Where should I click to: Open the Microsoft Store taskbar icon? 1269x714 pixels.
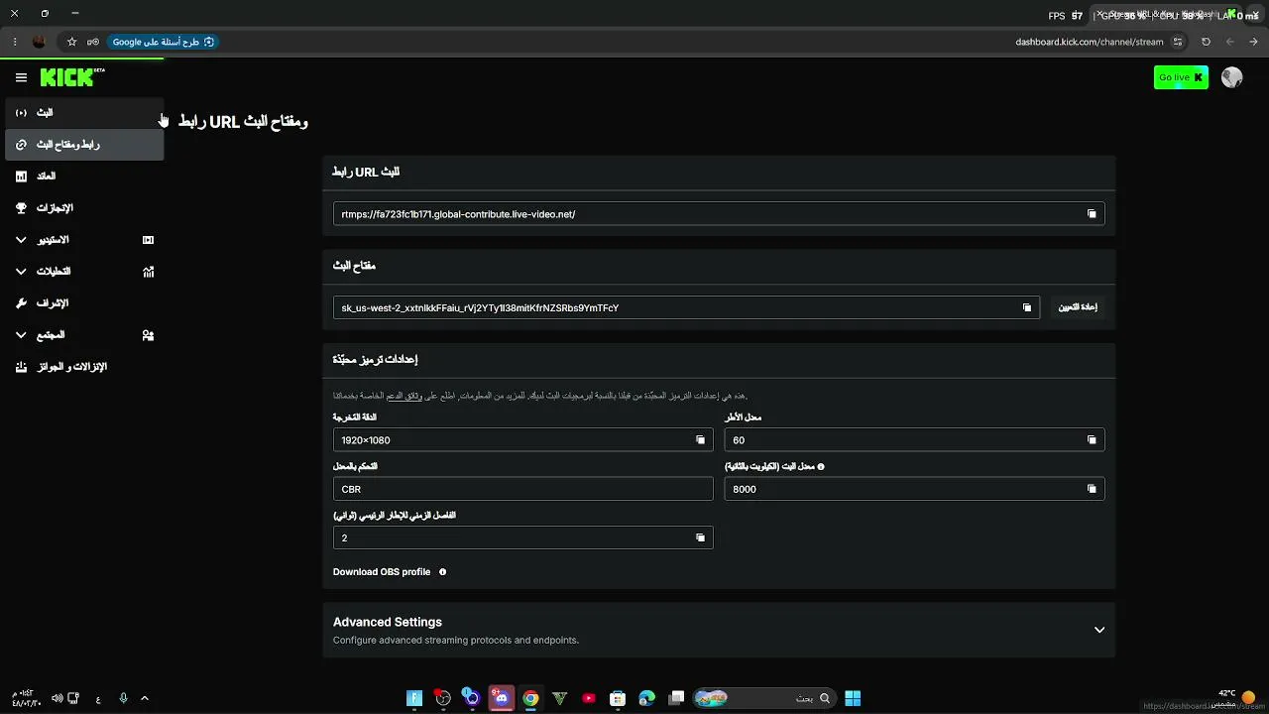[x=618, y=698]
